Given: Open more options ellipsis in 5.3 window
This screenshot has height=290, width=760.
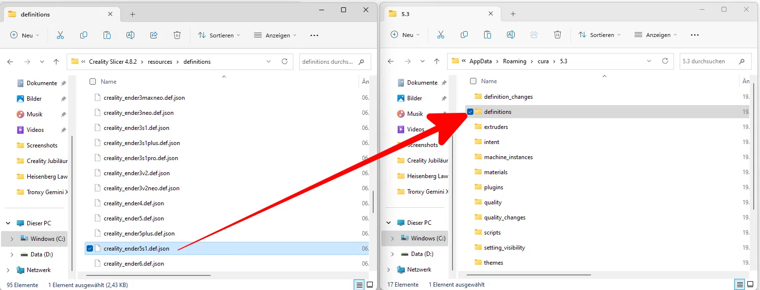Looking at the screenshot, I should 695,35.
